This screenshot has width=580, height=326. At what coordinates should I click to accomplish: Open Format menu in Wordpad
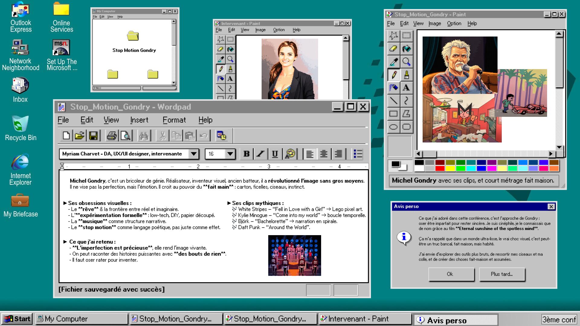[x=174, y=120]
